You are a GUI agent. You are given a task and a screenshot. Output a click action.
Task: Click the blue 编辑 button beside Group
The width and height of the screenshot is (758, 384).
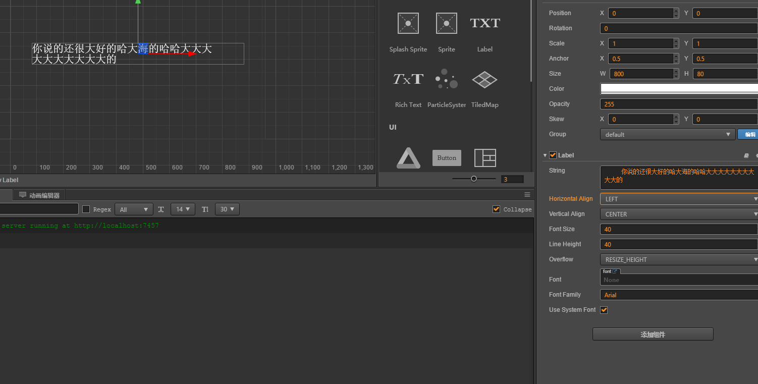click(x=748, y=134)
